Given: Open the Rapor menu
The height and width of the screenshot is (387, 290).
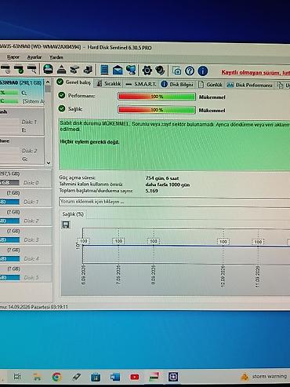Looking at the screenshot, I should click(13, 57).
